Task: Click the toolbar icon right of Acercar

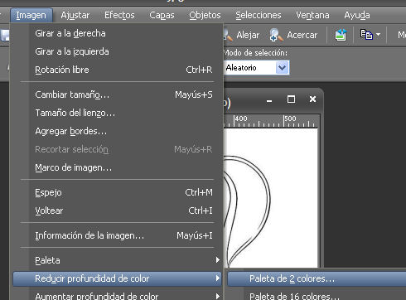Action: [x=341, y=35]
